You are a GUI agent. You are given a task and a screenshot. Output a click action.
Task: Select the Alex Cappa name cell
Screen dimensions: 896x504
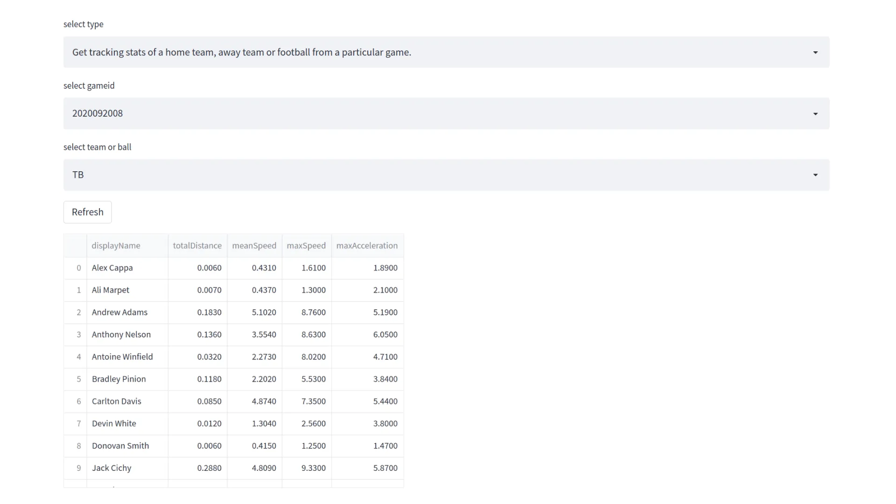pos(112,268)
